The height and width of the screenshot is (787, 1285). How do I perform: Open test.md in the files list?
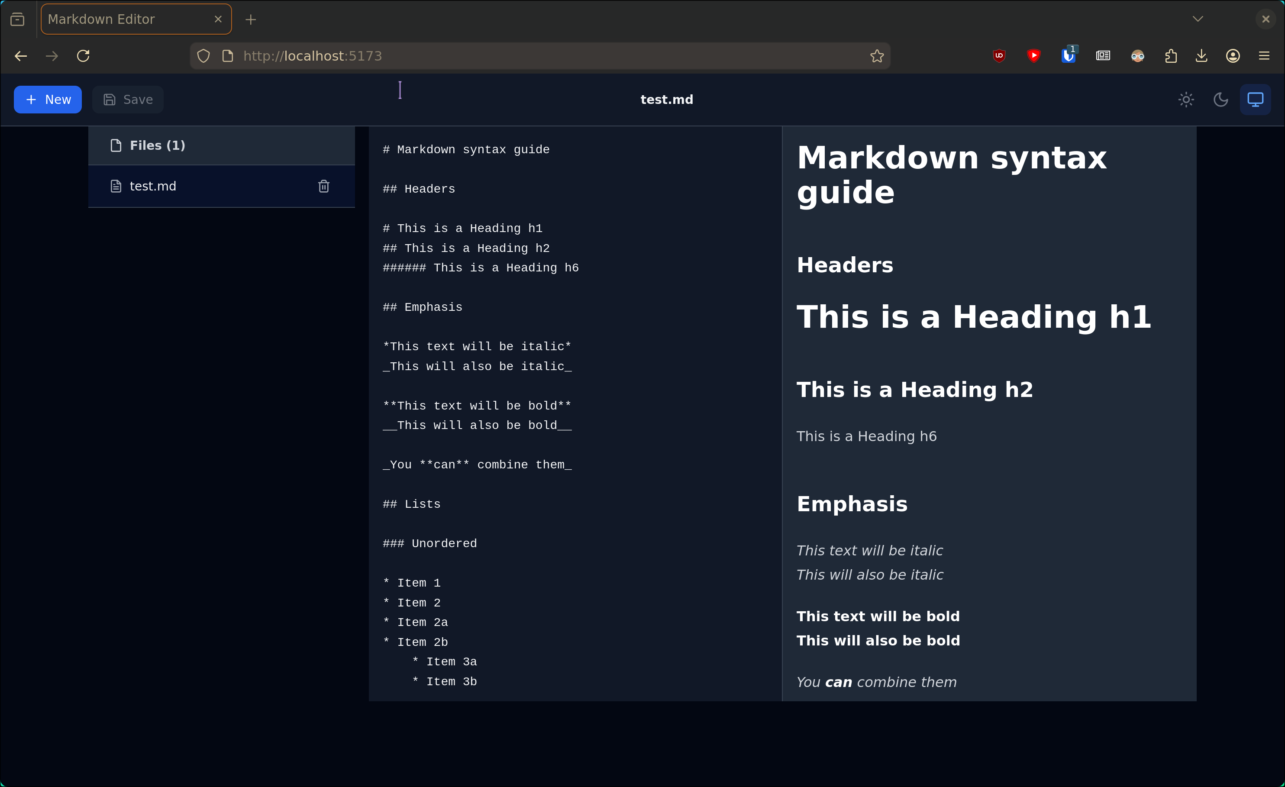(x=153, y=186)
